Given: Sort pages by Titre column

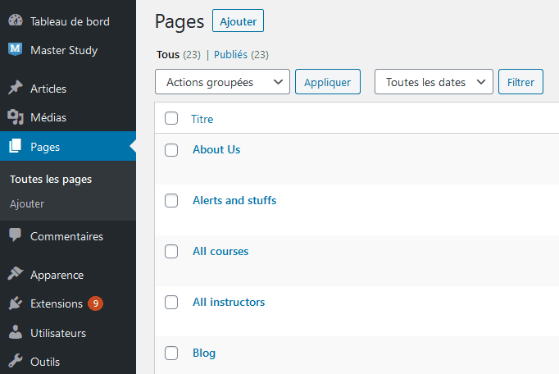Looking at the screenshot, I should click(202, 119).
